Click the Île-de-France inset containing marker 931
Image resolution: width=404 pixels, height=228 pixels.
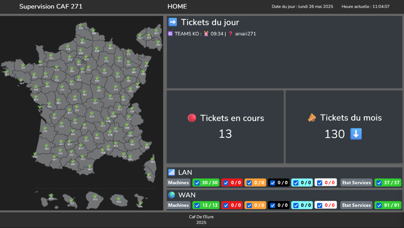[150, 37]
